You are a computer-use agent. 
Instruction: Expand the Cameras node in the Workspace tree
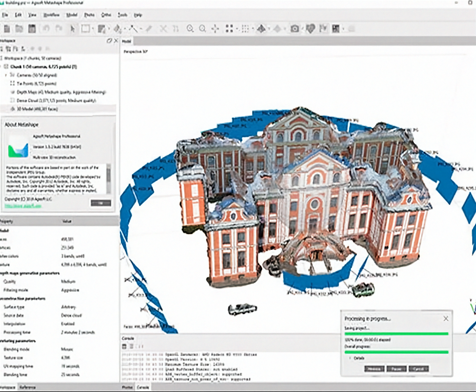coord(6,75)
